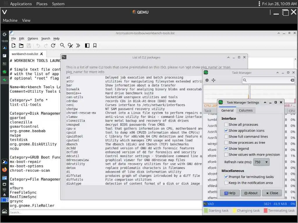Redo the edit via the toolbar arrow
298x223 pixels.
tap(46, 46)
